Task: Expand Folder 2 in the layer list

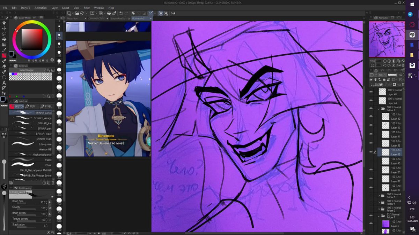Action: click(379, 209)
